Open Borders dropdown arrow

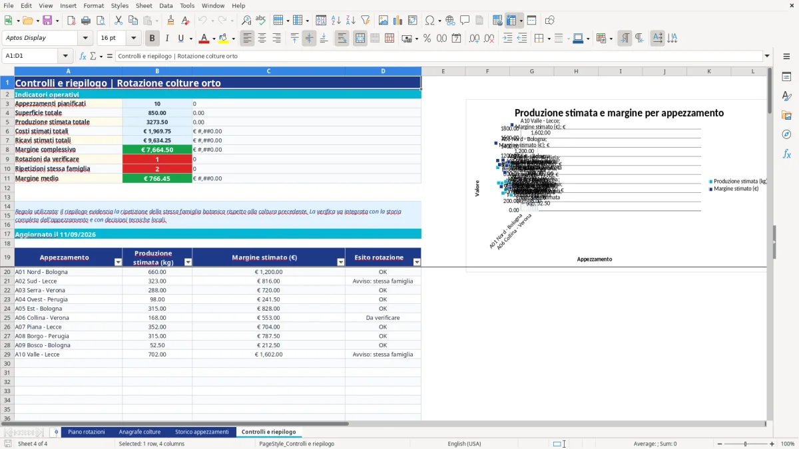point(548,39)
